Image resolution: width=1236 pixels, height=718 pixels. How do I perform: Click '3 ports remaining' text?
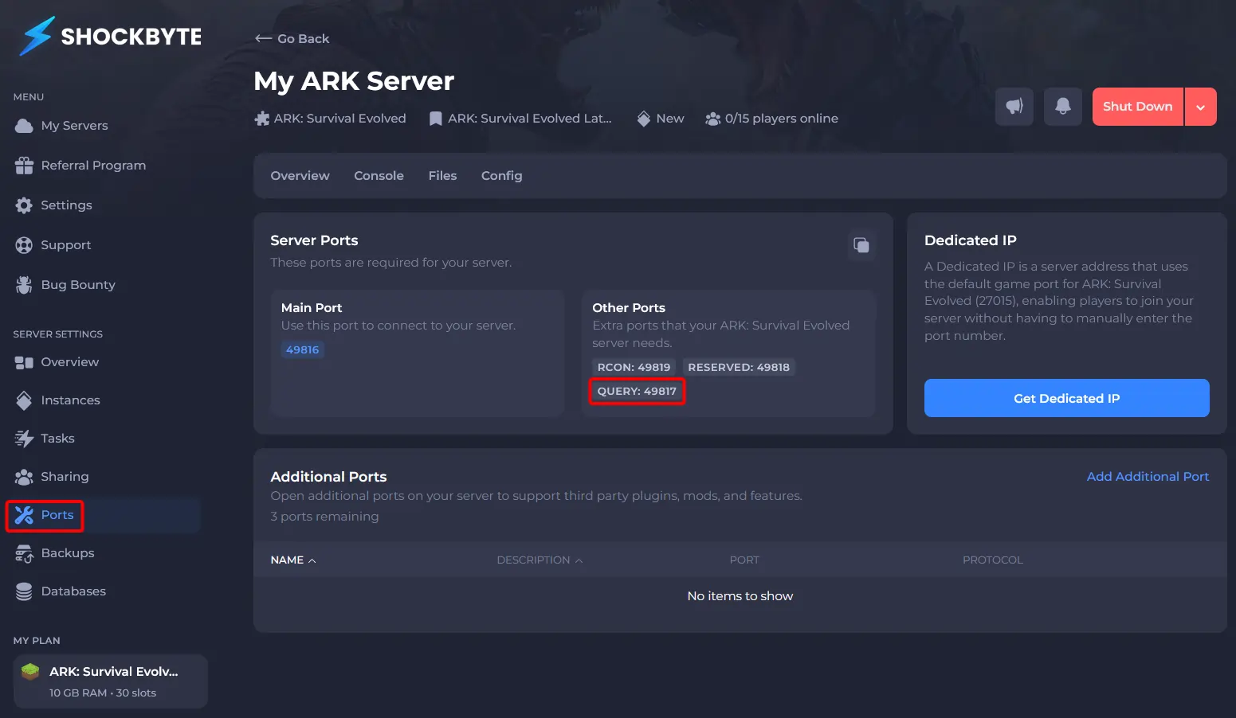324,517
